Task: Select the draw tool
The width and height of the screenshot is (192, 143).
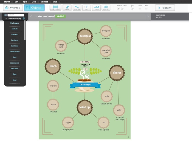Action: 67,8
